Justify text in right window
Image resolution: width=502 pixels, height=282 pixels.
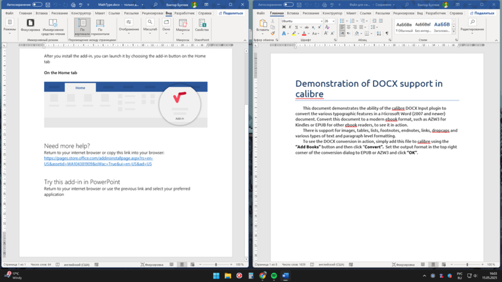pos(361,27)
